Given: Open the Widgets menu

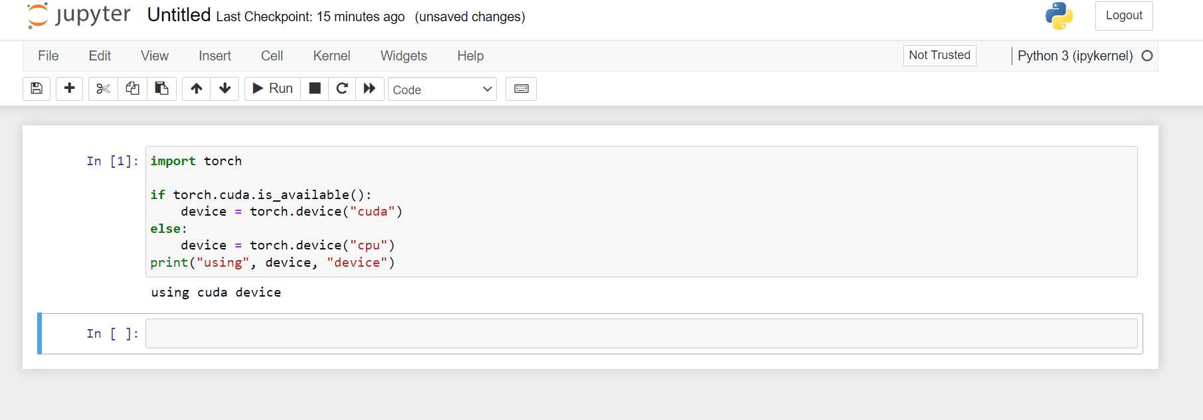Looking at the screenshot, I should click(404, 56).
